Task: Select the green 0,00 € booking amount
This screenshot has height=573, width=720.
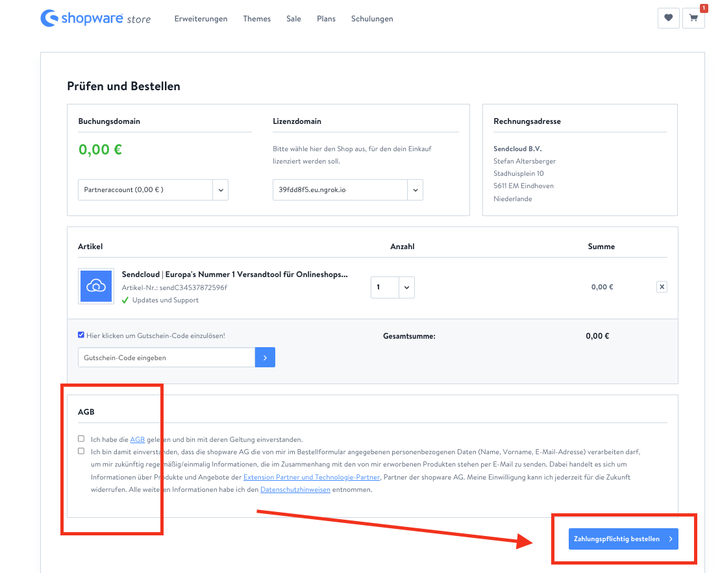Action: 100,149
